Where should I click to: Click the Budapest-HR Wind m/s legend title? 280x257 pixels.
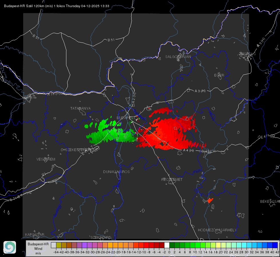tap(38, 248)
